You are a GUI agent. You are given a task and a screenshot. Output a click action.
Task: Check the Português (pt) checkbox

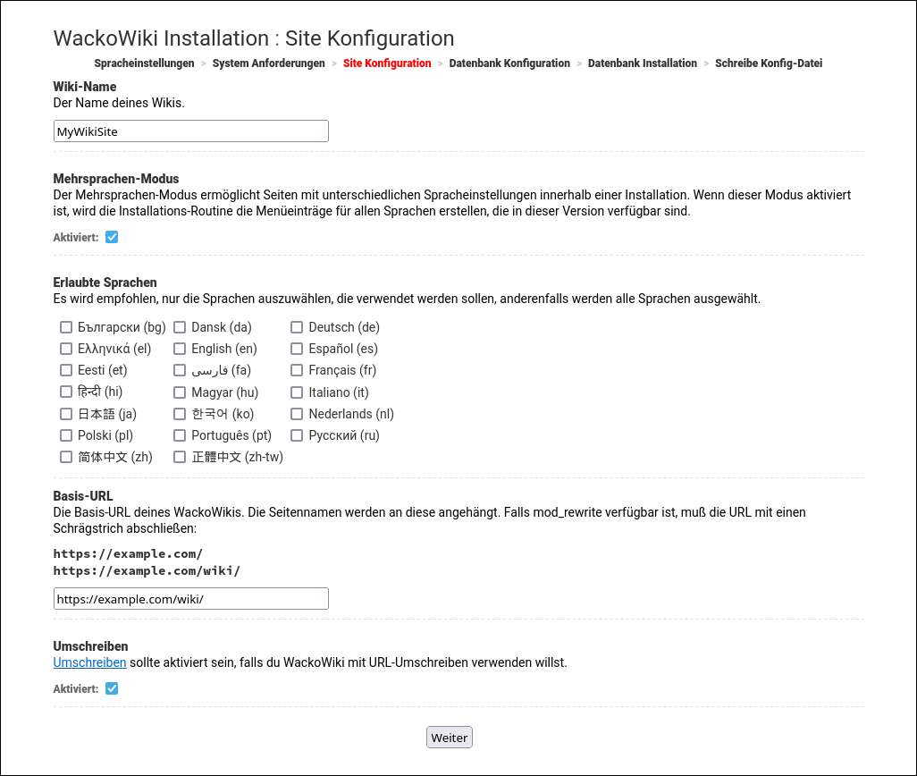[180, 435]
